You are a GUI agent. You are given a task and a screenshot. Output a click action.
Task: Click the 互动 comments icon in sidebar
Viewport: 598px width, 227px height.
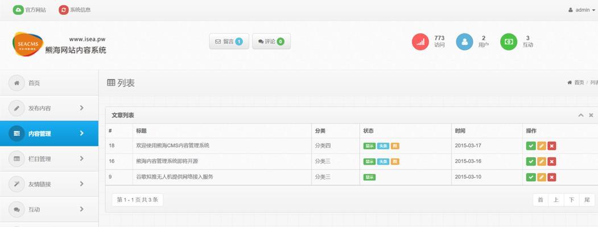(17, 209)
